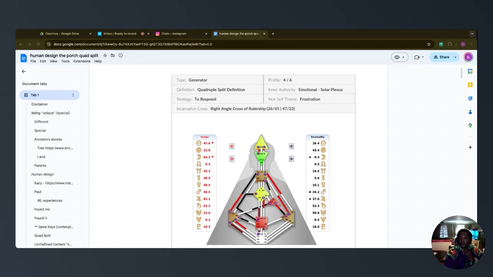Expand the Share options arrow
This screenshot has height=277, width=493.
(455, 57)
